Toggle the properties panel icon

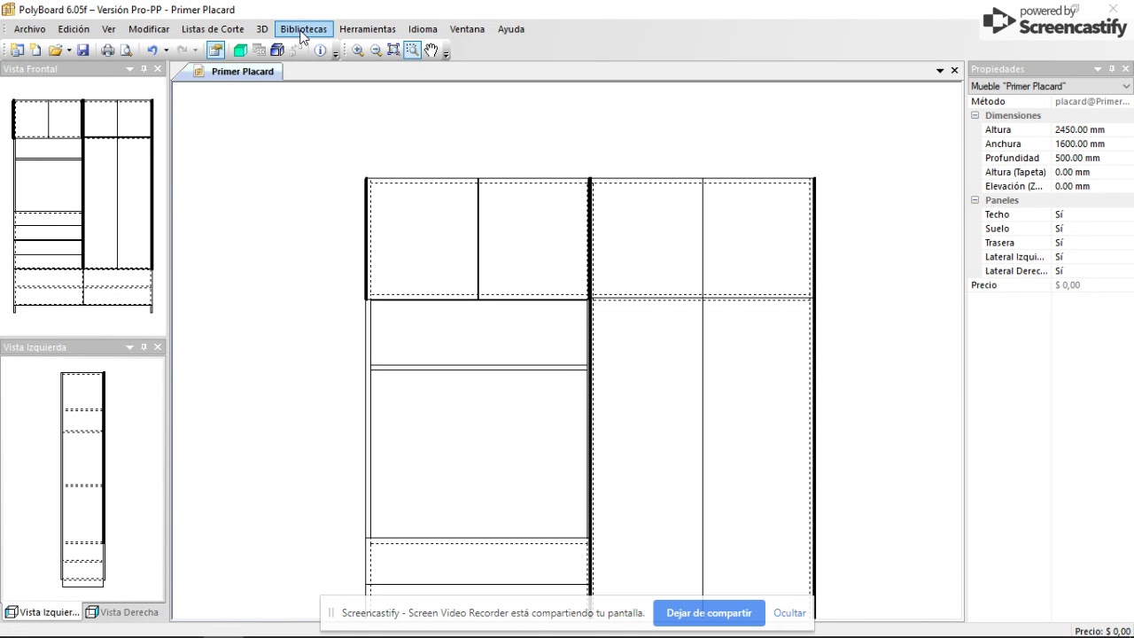click(x=215, y=51)
